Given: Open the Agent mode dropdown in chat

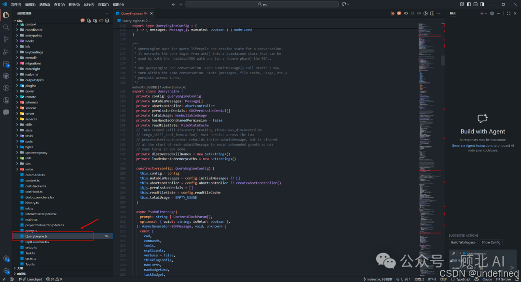Looking at the screenshot, I should click(x=457, y=268).
